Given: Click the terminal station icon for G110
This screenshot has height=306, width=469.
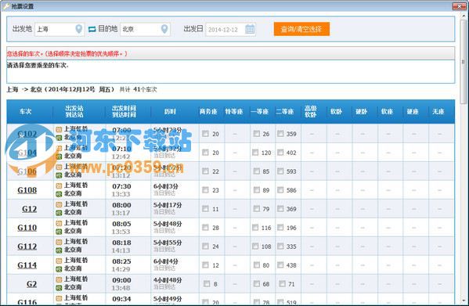Looking at the screenshot, I should coord(59,232).
